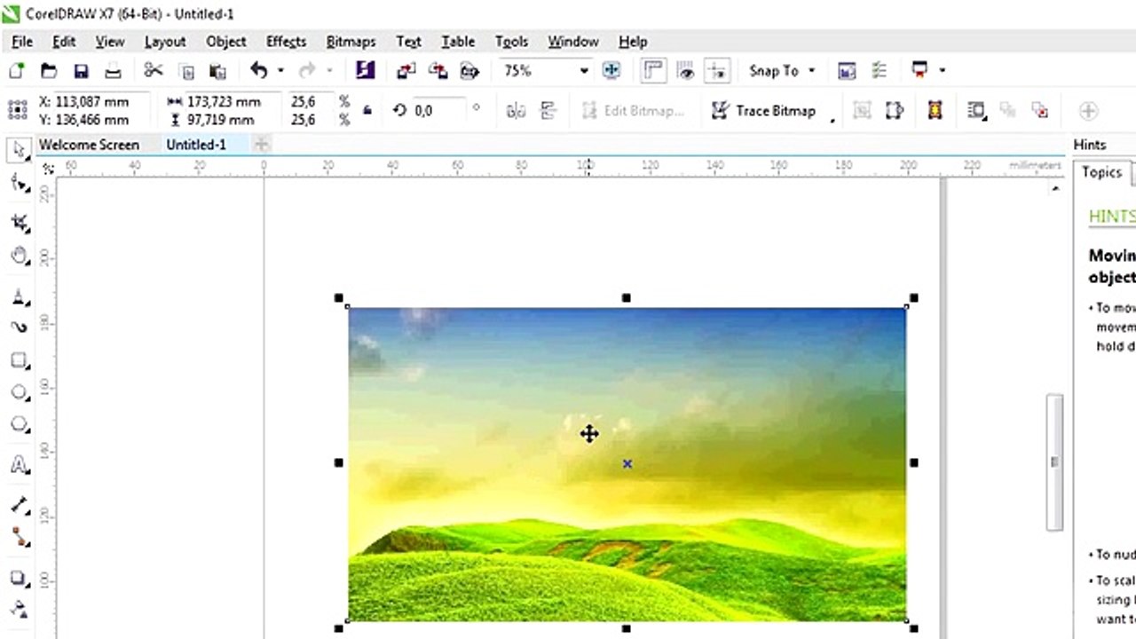Click Publish to PDF icon
The height and width of the screenshot is (639, 1136).
pyautogui.click(x=469, y=71)
